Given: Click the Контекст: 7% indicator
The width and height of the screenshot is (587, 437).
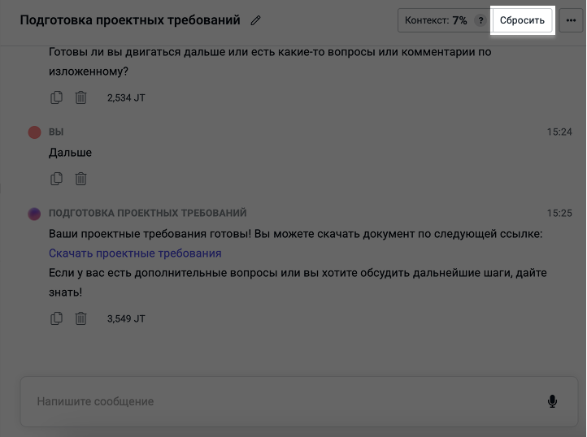Looking at the screenshot, I should point(436,20).
